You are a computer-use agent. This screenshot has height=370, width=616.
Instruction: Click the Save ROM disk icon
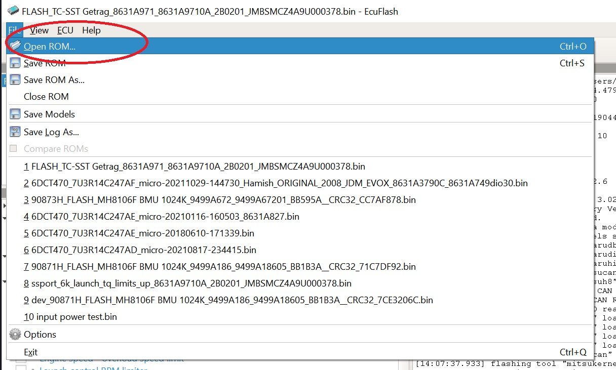click(15, 63)
